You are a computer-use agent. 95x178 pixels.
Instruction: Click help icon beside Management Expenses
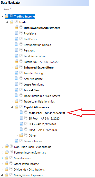click(x=11, y=175)
